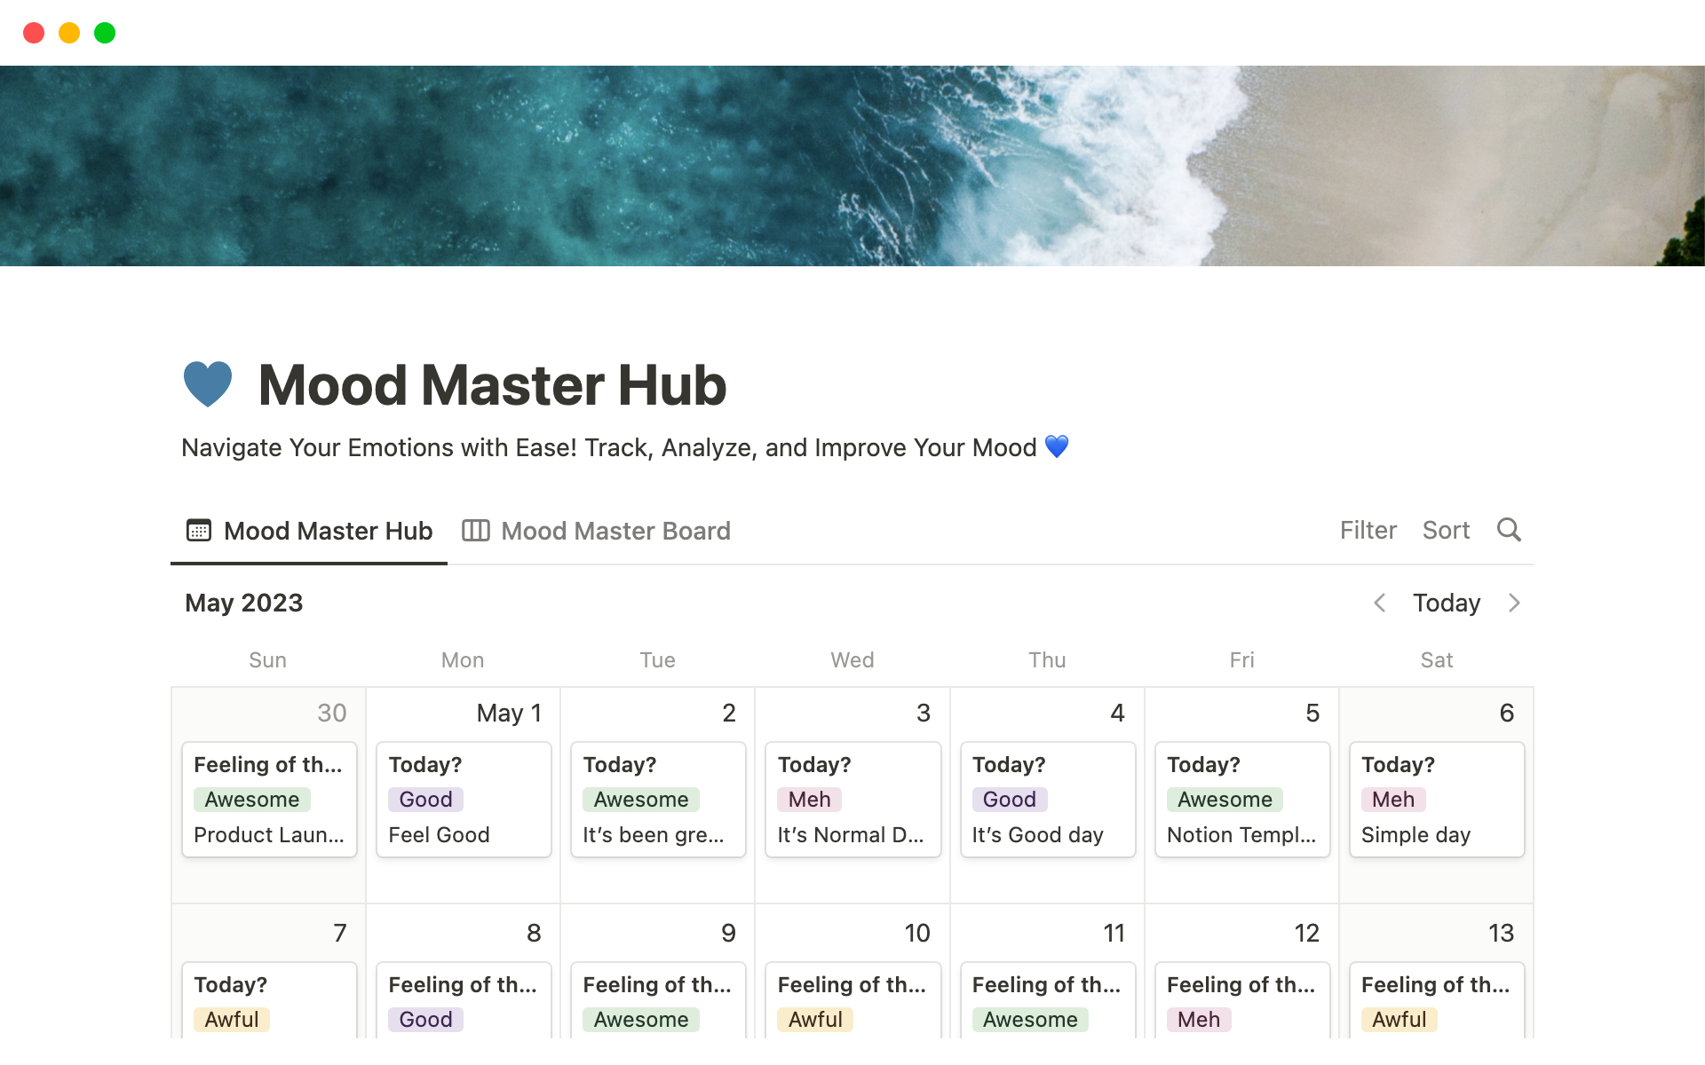
Task: Open the database search magnifier icon
Action: click(1509, 530)
